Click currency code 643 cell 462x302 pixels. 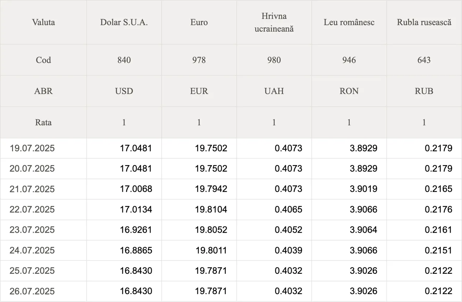[x=424, y=60]
